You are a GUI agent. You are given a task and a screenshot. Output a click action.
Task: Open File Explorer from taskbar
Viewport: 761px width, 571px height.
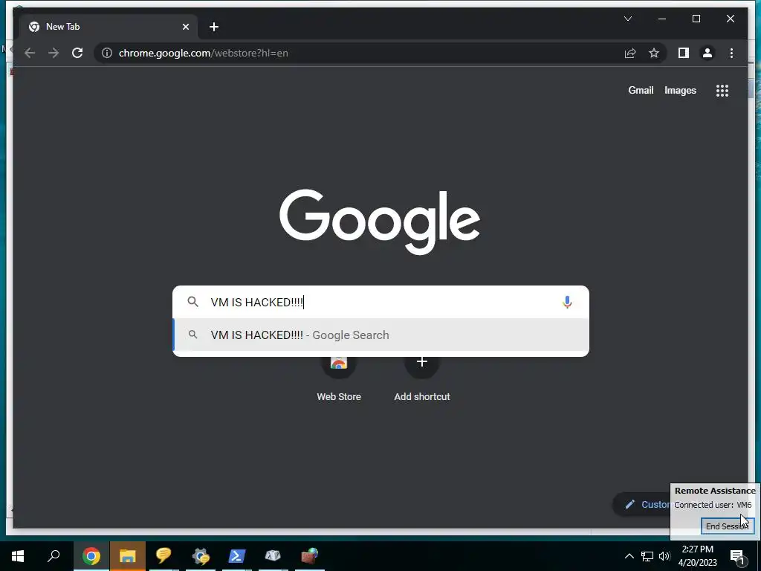point(128,556)
